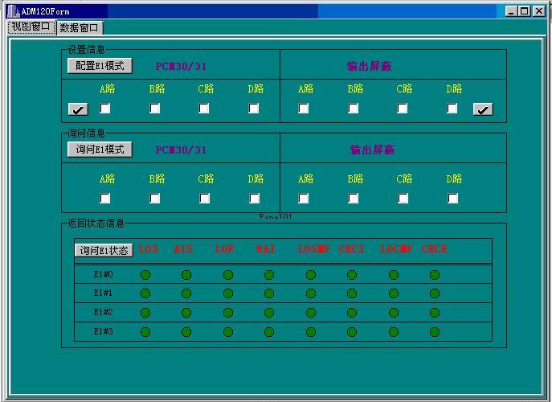Click the 输出屏蔽 checkmark confirm button
This screenshot has height=402, width=552.
[483, 109]
